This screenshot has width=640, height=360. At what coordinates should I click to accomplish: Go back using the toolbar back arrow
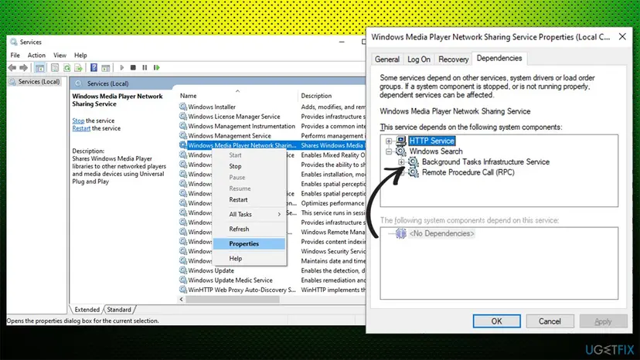point(12,68)
